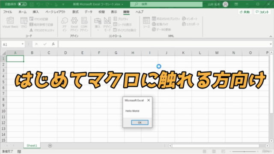The width and height of the screenshot is (274, 154).
Task: Open Excel Add-ins (Excel アドイン) dialog
Action: point(74,24)
